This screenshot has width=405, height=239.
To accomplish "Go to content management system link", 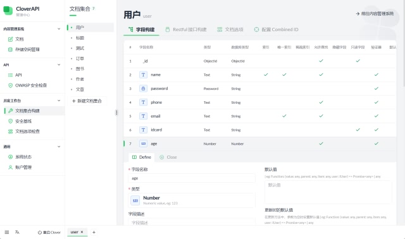I will 375,14.
